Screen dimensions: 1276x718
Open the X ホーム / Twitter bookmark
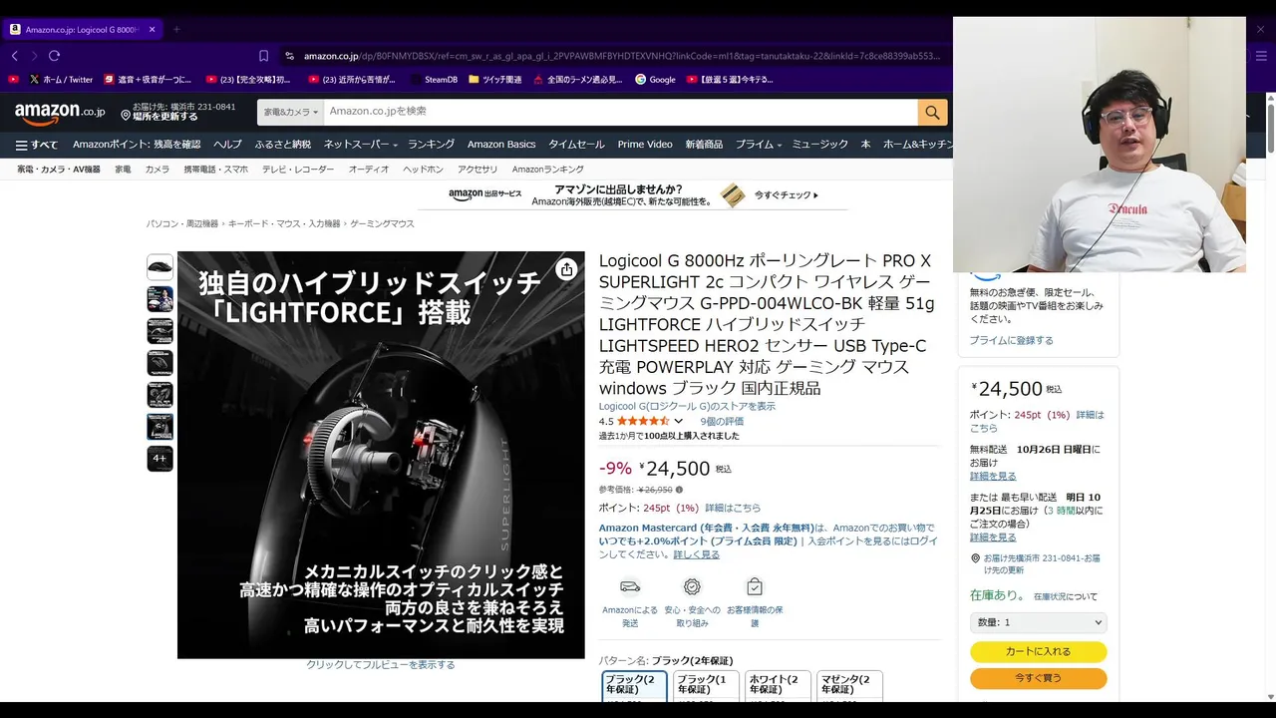pos(61,79)
